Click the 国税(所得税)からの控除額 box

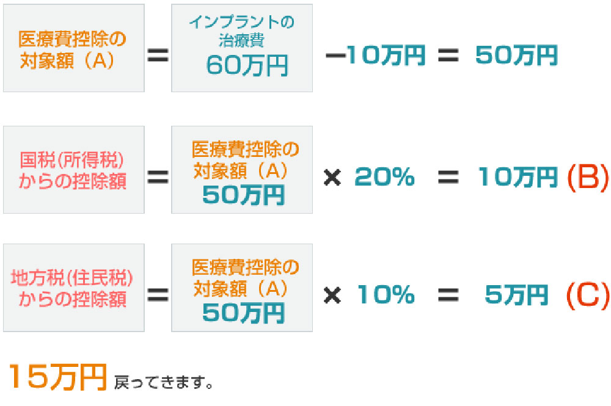click(x=73, y=170)
